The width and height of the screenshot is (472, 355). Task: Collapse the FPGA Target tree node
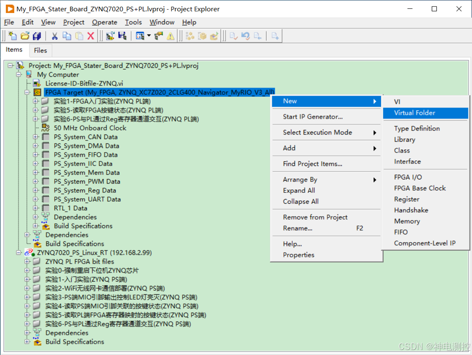pos(27,92)
